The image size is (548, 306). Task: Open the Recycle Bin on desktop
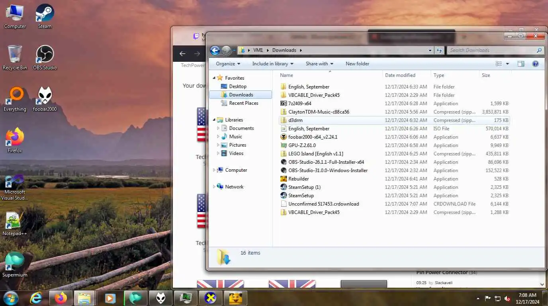15,58
